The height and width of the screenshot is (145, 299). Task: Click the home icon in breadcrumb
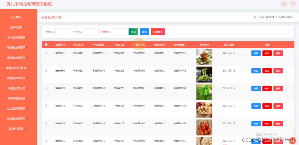point(254,17)
